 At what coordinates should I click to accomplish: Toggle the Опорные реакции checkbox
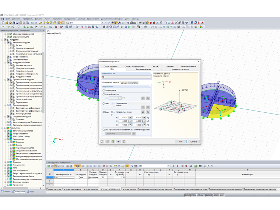click(x=8, y=182)
